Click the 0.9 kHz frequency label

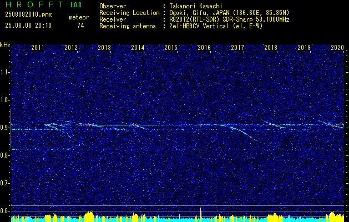pyautogui.click(x=4, y=128)
